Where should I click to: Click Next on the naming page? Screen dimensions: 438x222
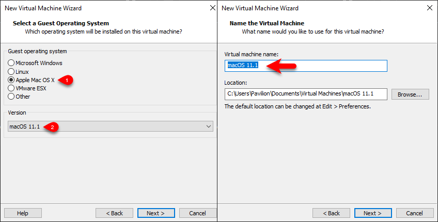tap(373, 213)
